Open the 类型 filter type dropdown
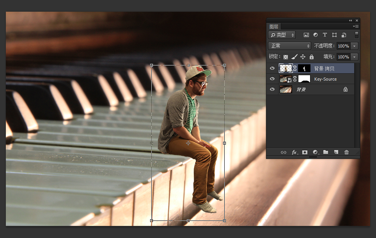Image resolution: width=376 pixels, height=238 pixels. [x=282, y=35]
